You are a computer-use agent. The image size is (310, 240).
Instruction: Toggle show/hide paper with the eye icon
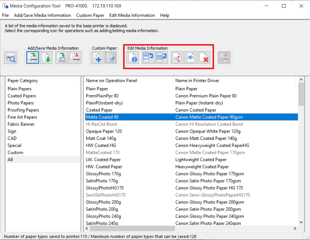190,57
